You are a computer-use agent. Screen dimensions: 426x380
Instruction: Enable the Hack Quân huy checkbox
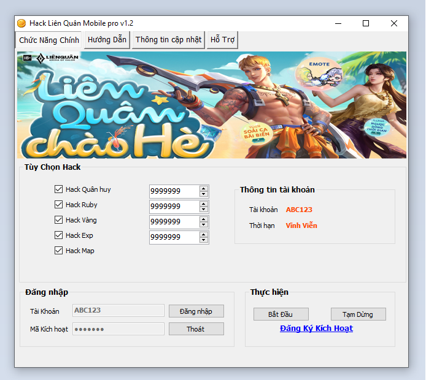(59, 189)
